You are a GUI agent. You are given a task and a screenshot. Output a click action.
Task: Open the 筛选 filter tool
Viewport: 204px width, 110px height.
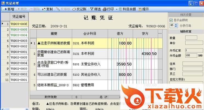coord(96,9)
